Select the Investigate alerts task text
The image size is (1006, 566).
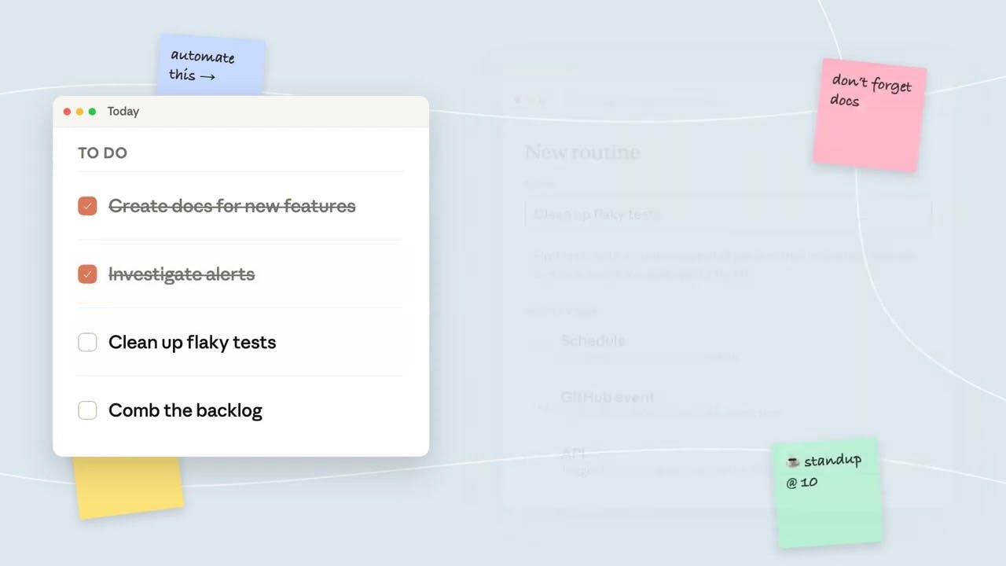182,274
